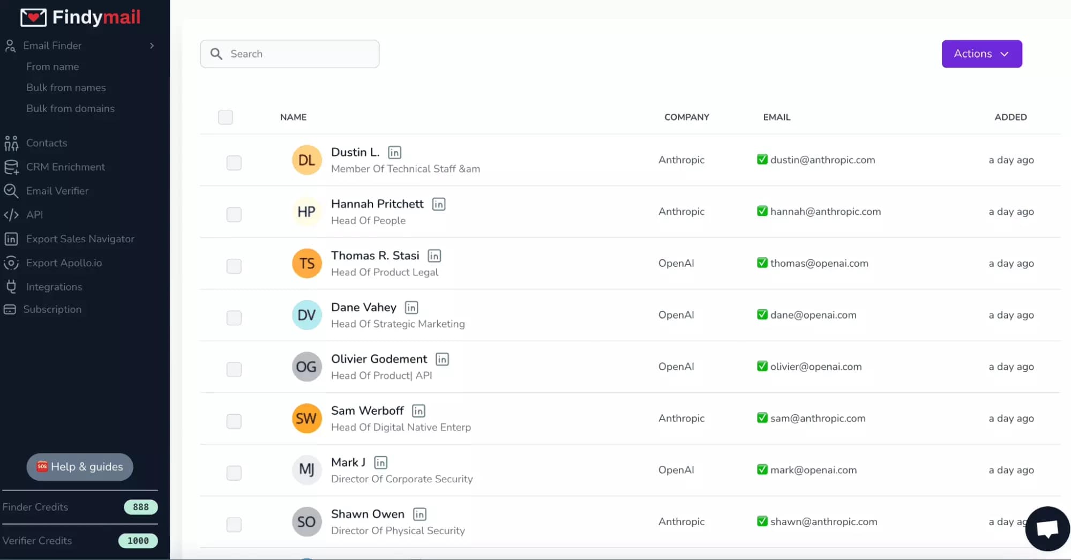Open the Subscription page
This screenshot has width=1071, height=560.
(53, 309)
